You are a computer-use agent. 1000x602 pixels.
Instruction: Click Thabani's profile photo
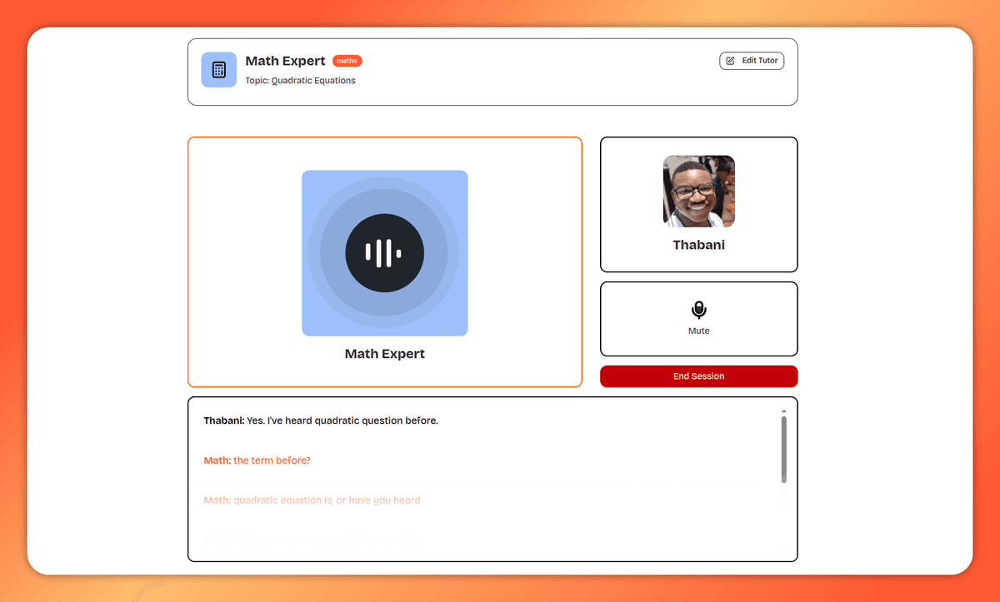(x=698, y=192)
